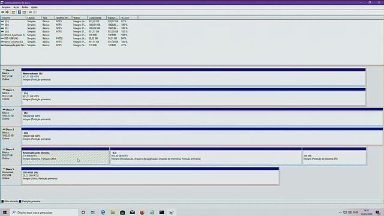
Task: Select the Disco 0 label panel
Action: tap(11, 77)
